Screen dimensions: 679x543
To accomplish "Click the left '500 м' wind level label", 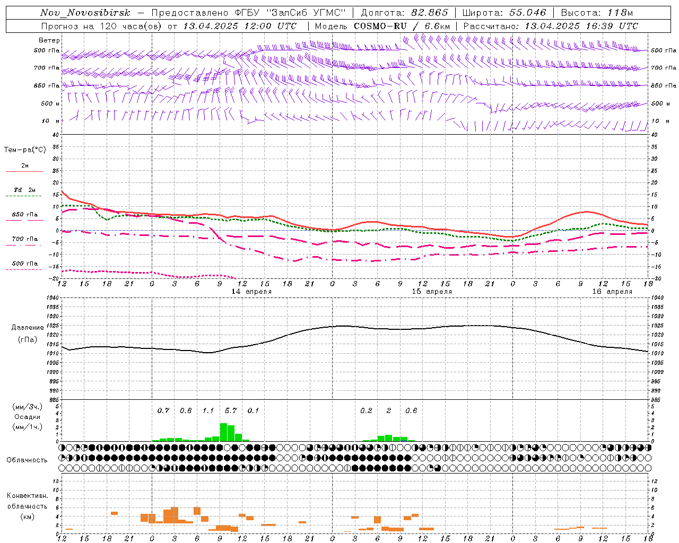I will click(x=50, y=103).
